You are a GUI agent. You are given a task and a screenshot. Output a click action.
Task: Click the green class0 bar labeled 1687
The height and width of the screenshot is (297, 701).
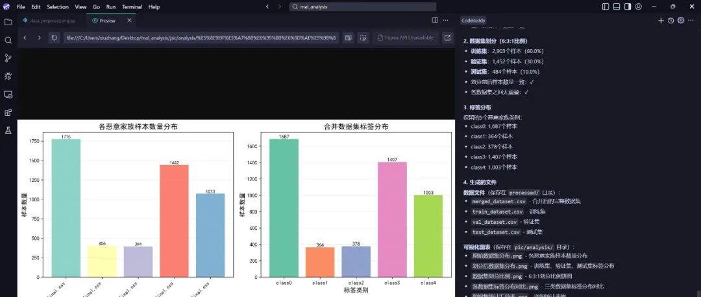point(284,208)
